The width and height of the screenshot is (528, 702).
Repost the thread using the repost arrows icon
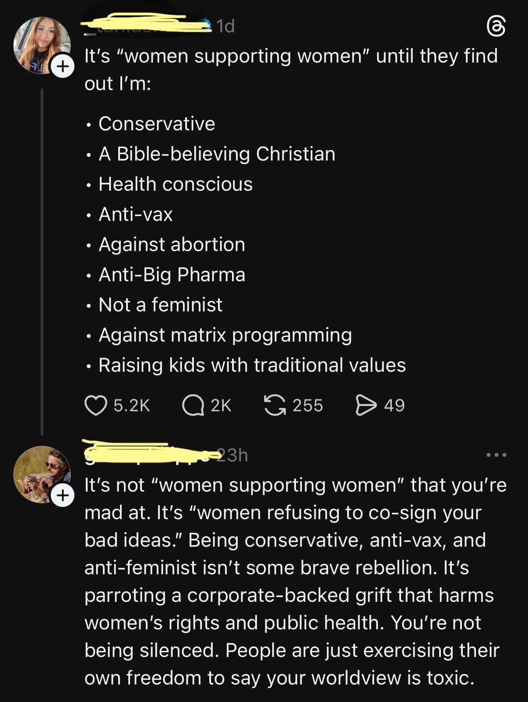(x=275, y=405)
